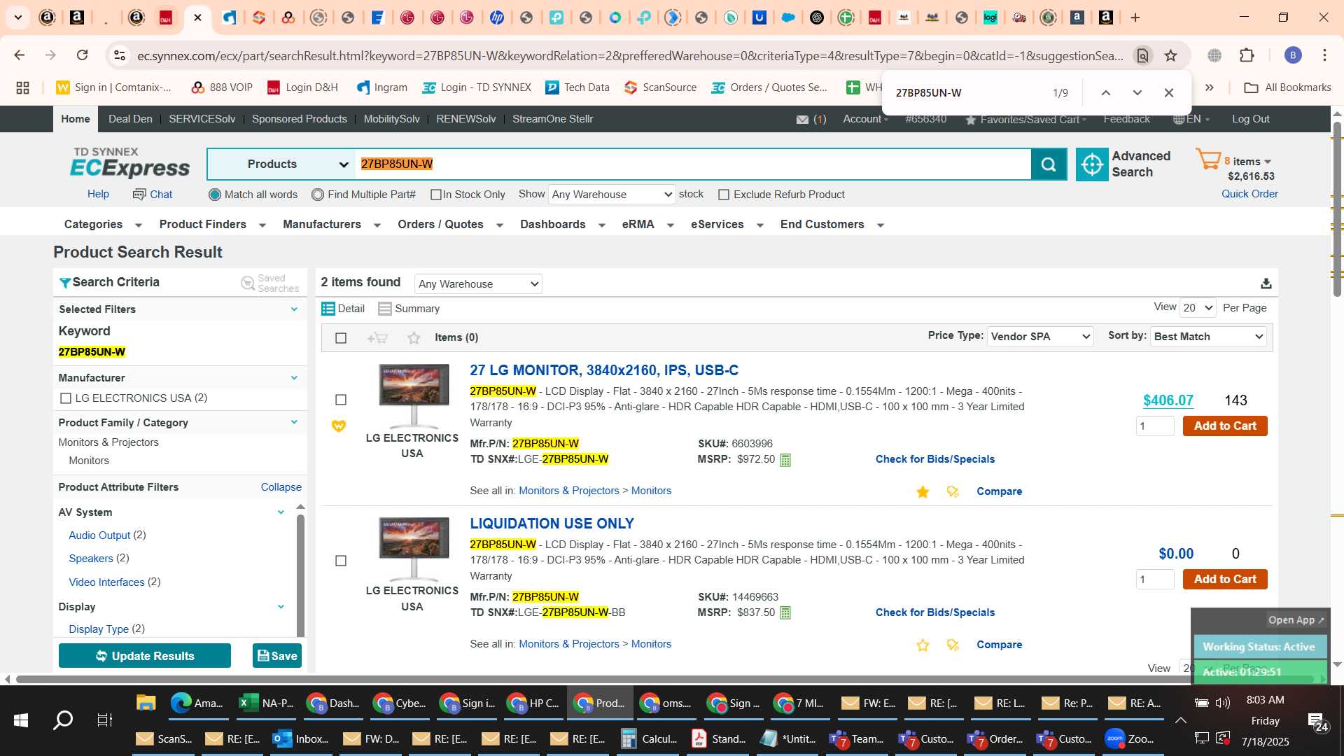Click Saved Searches icon
Screen dimensions: 1344x756
pyautogui.click(x=247, y=283)
